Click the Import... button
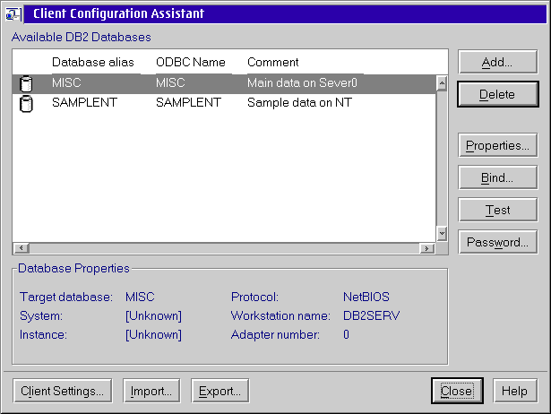This screenshot has height=414, width=551. coord(151,391)
